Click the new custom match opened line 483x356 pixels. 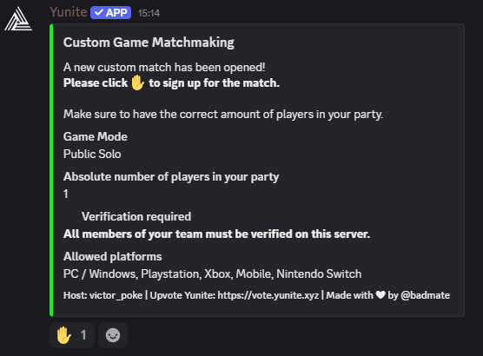164,67
